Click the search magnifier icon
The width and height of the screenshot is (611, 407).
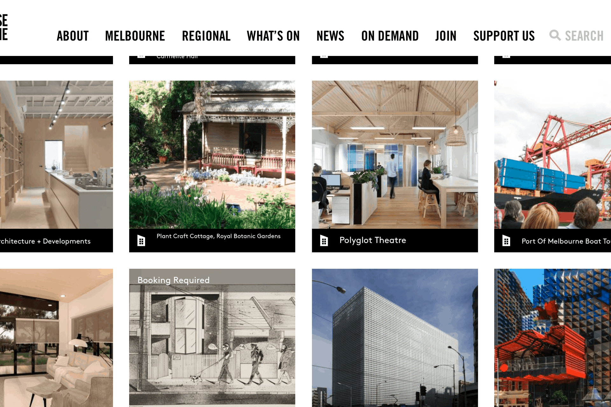coord(555,35)
